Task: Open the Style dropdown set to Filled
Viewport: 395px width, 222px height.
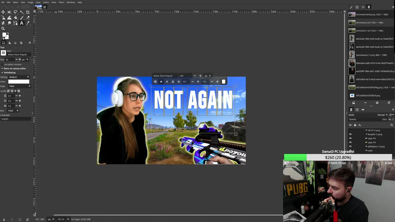Action: 20,86
